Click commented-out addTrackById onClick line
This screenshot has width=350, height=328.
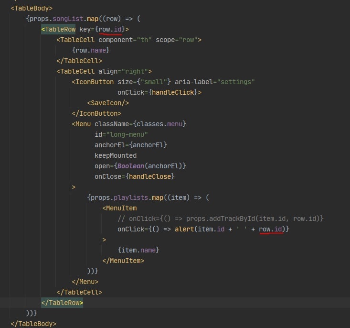click(220, 219)
